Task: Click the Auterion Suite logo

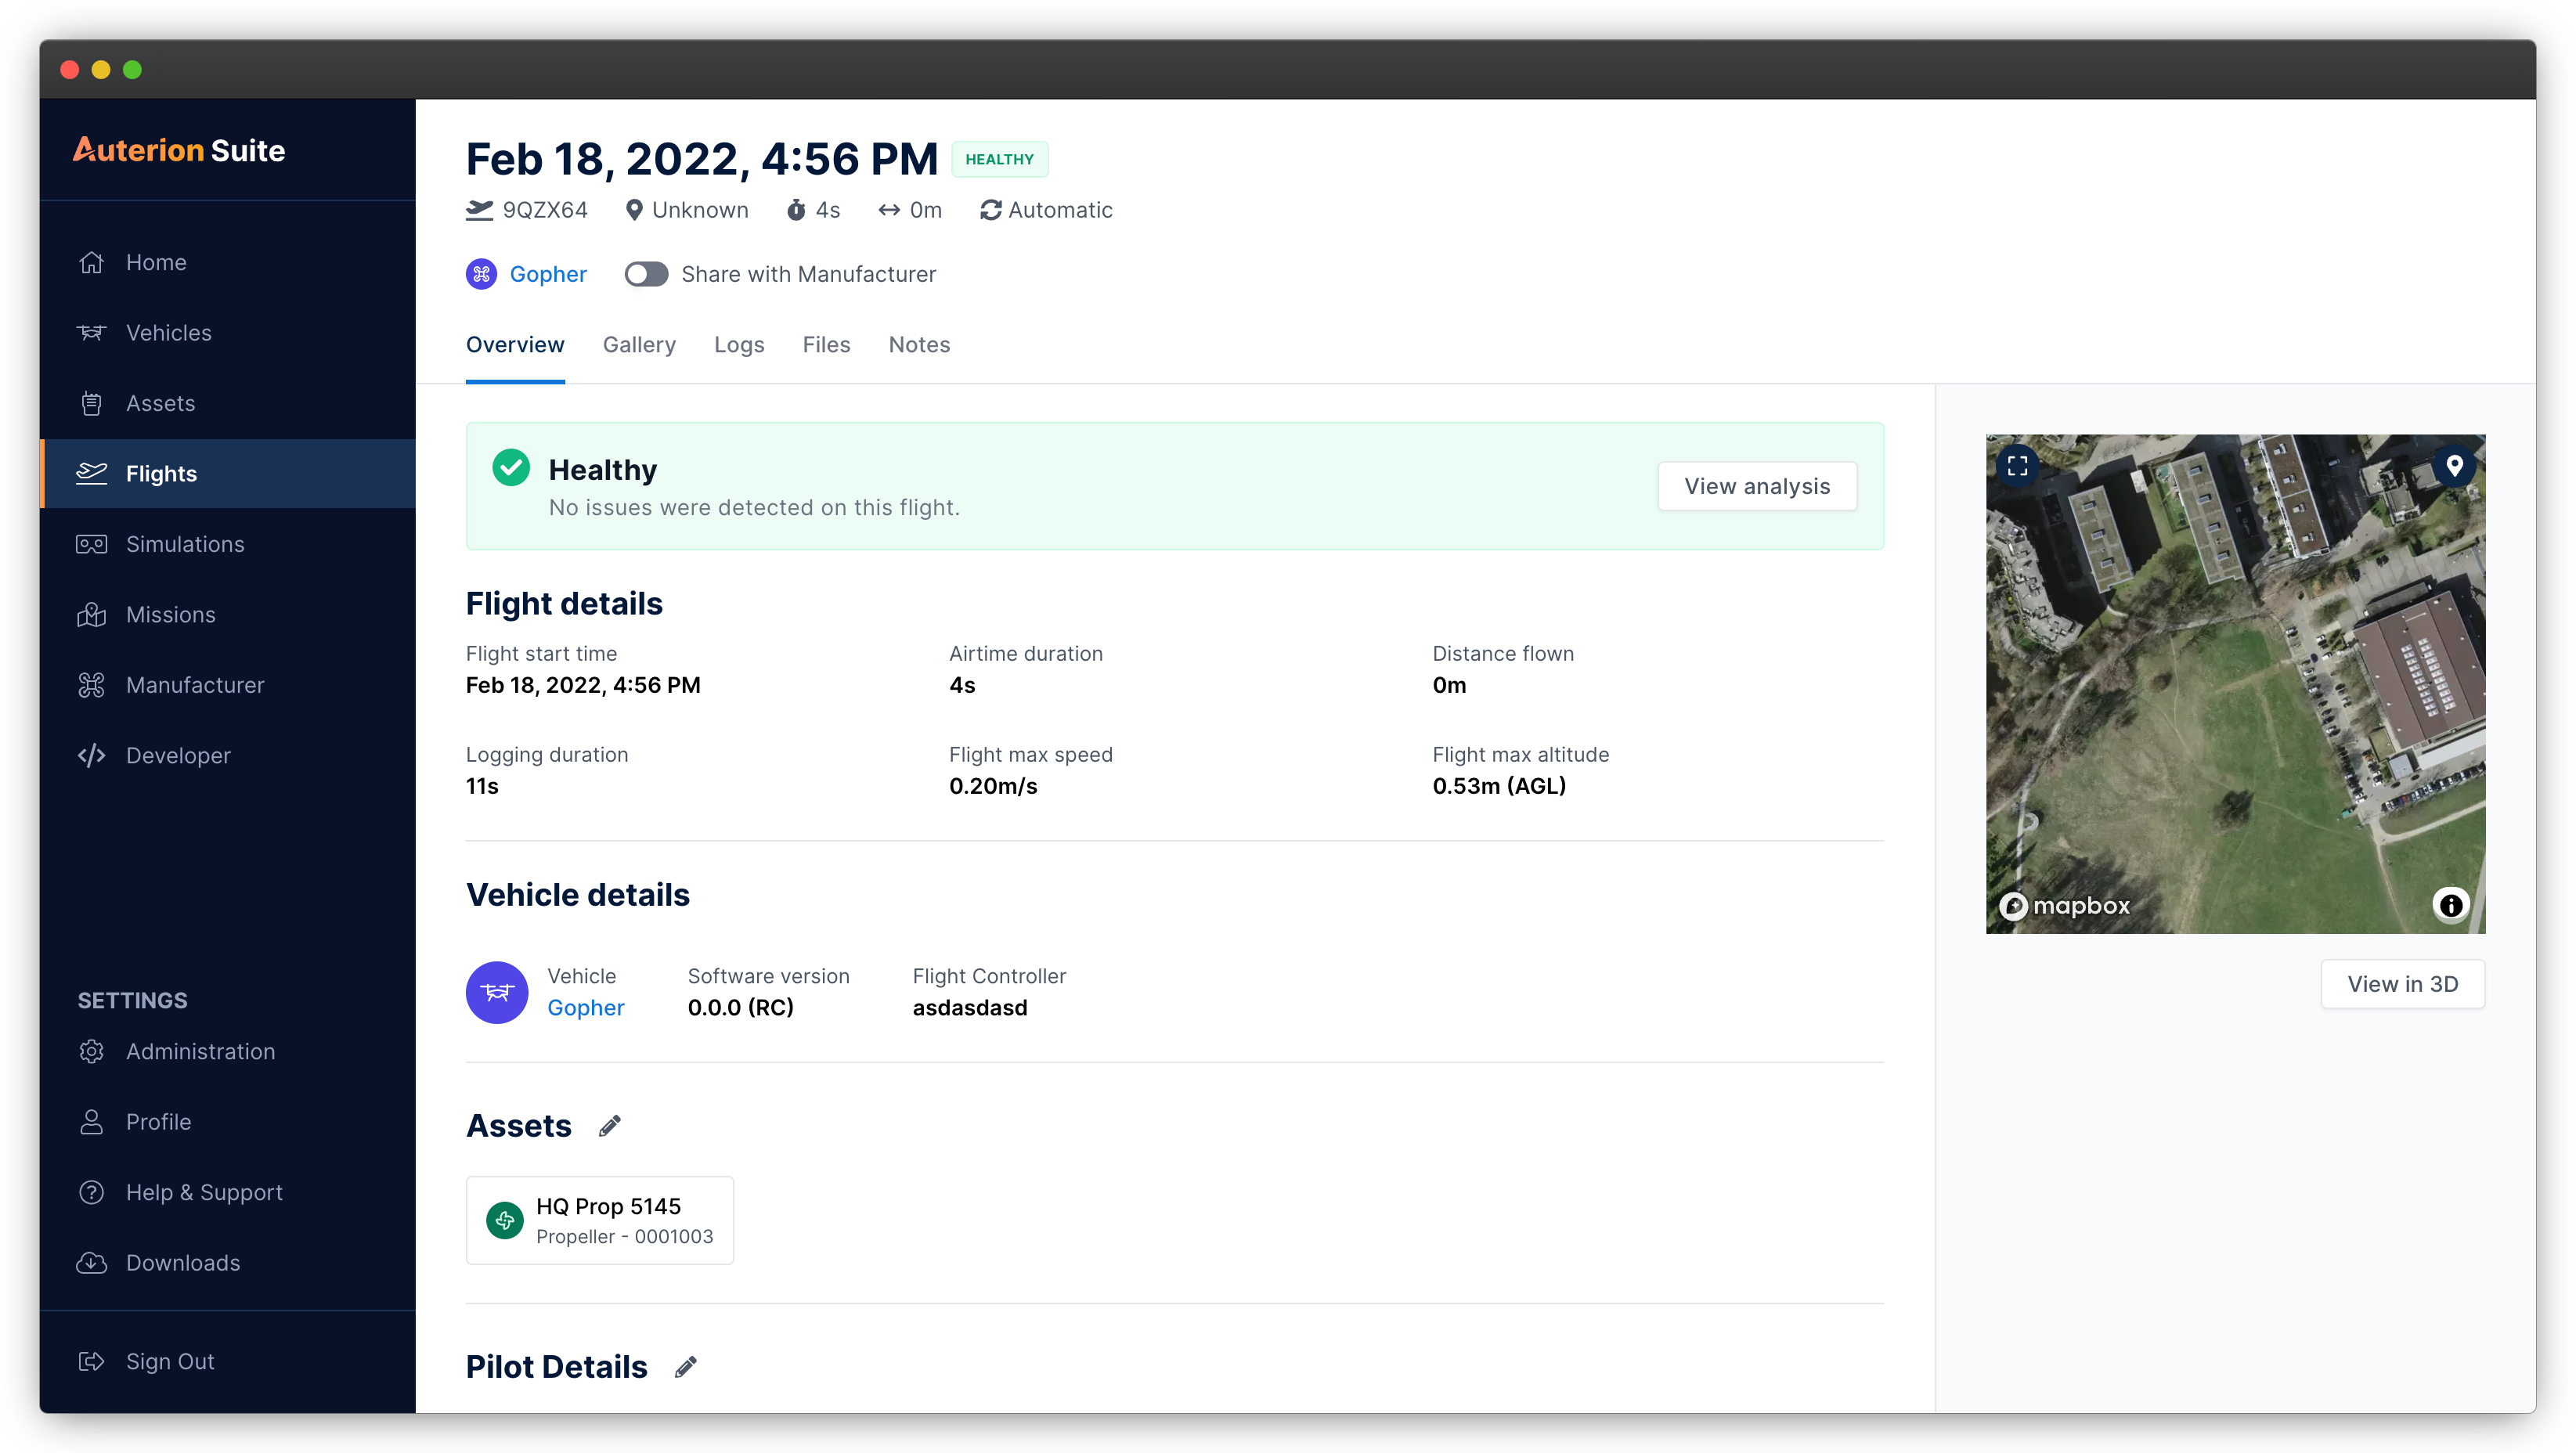Action: pyautogui.click(x=179, y=150)
